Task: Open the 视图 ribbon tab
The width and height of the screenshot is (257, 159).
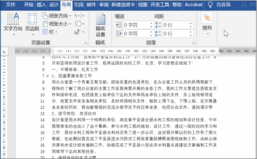Action: 142,5
